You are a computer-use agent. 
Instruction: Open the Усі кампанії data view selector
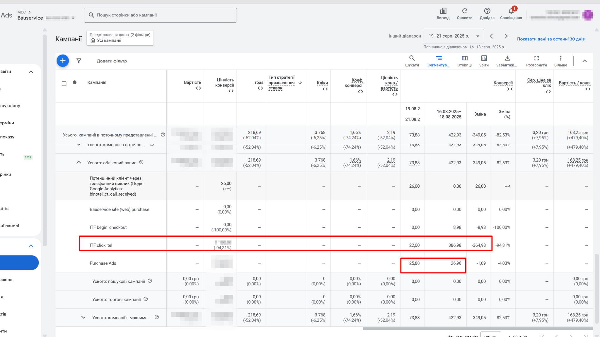point(120,38)
